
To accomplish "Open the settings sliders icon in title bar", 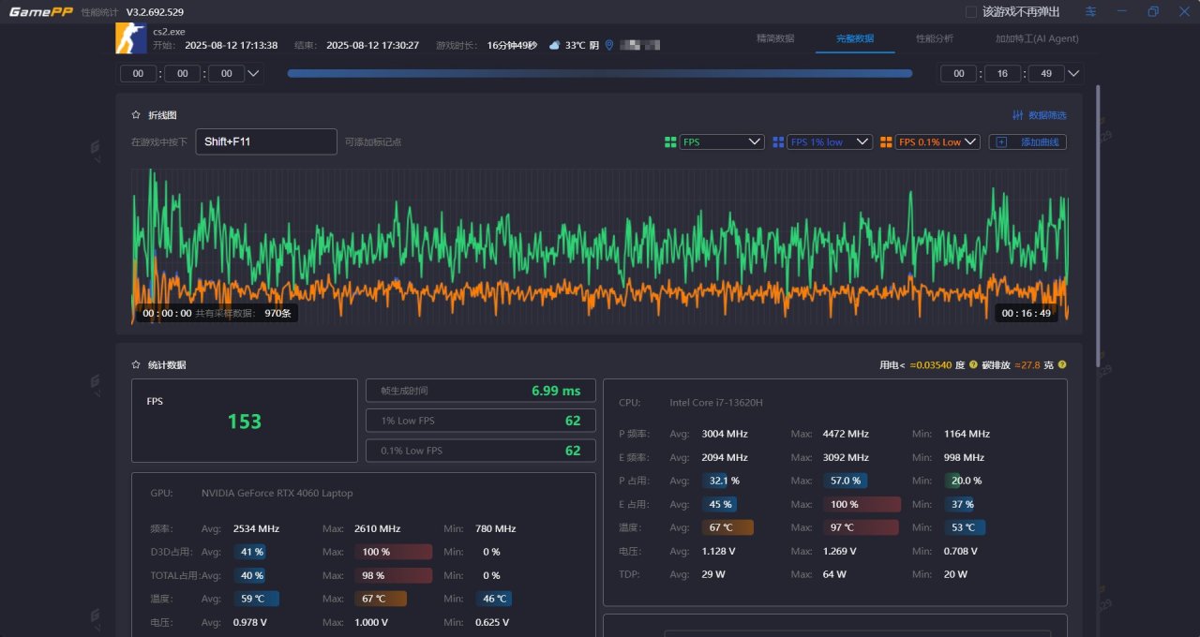I will tap(1090, 11).
